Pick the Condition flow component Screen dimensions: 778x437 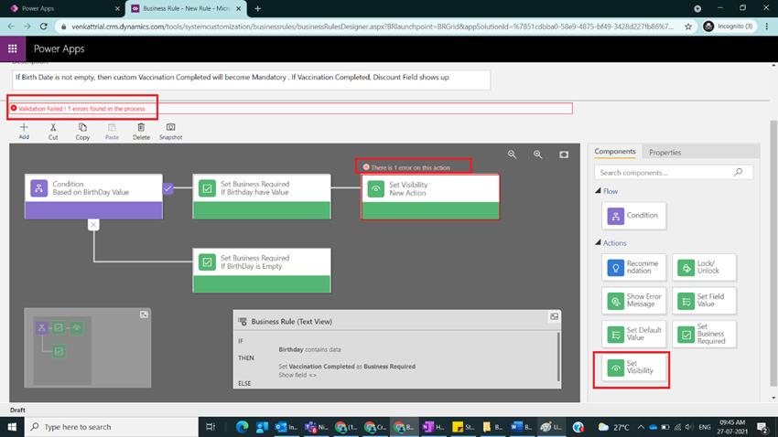(x=633, y=216)
